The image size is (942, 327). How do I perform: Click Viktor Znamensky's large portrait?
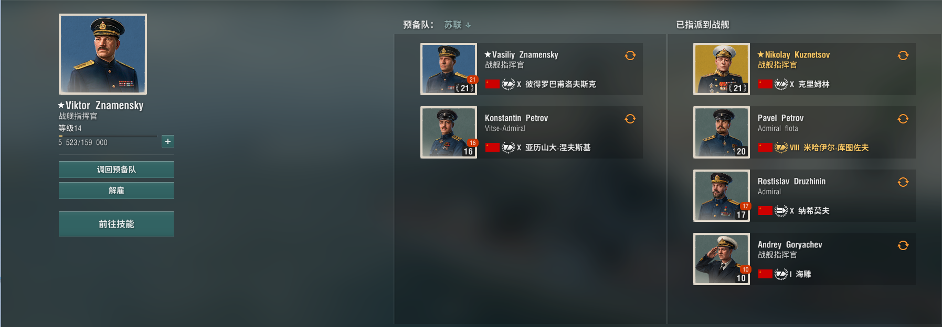coord(103,54)
